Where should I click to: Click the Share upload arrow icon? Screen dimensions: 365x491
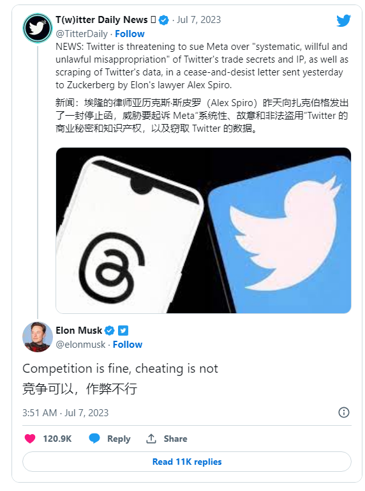point(151,439)
